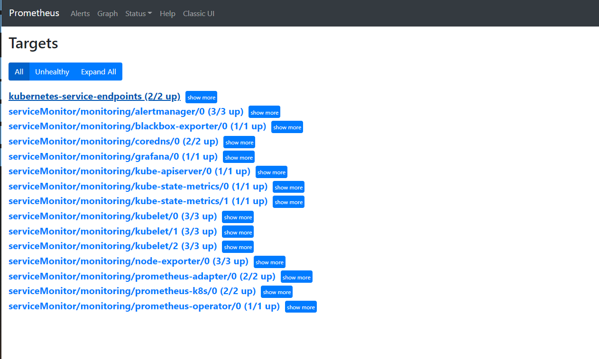This screenshot has width=599, height=359.
Task: Click the Targets page heading
Action: 33,44
